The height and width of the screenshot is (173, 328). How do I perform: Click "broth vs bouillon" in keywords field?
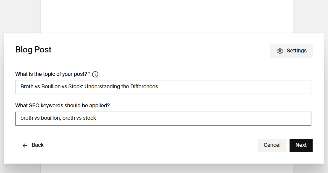click(40, 118)
